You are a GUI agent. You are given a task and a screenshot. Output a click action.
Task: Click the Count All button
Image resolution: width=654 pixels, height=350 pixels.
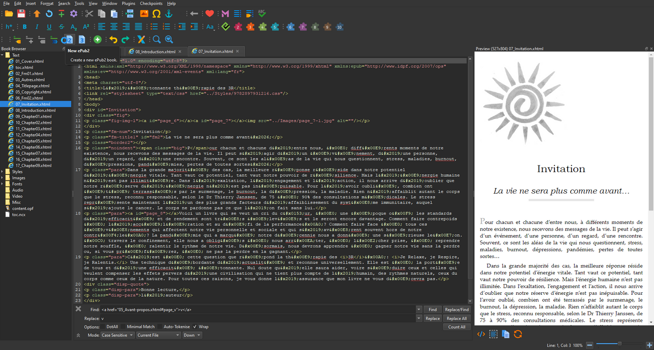coord(457,327)
